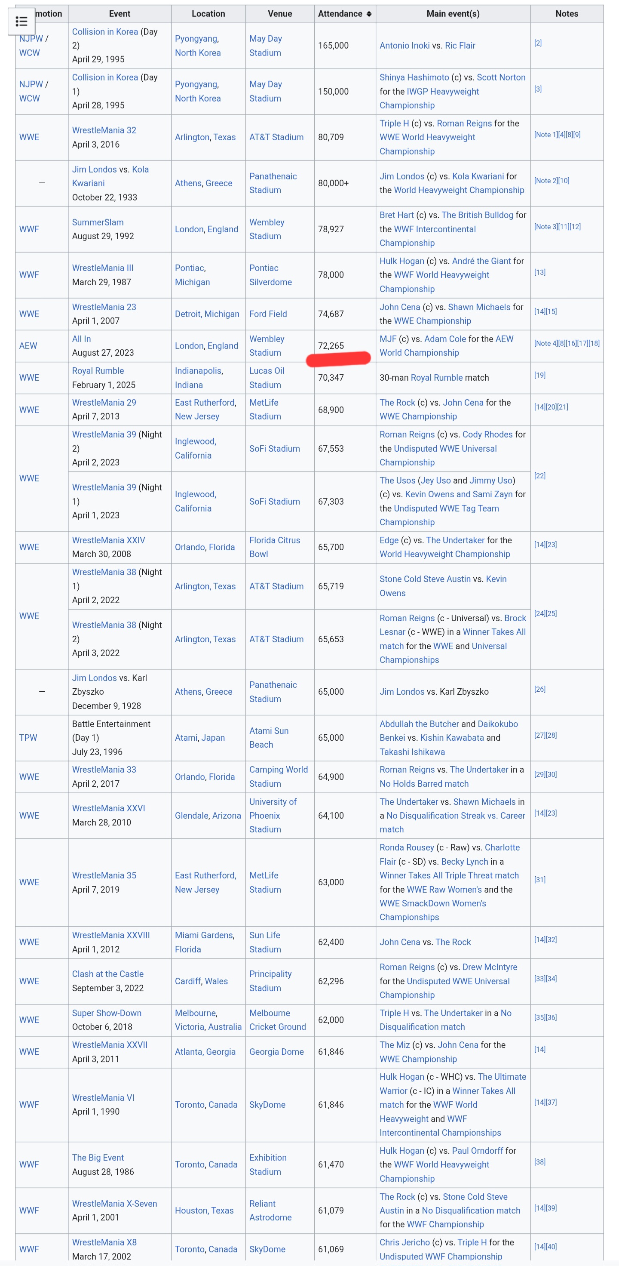Click the Camping World Stadium link

279,776
